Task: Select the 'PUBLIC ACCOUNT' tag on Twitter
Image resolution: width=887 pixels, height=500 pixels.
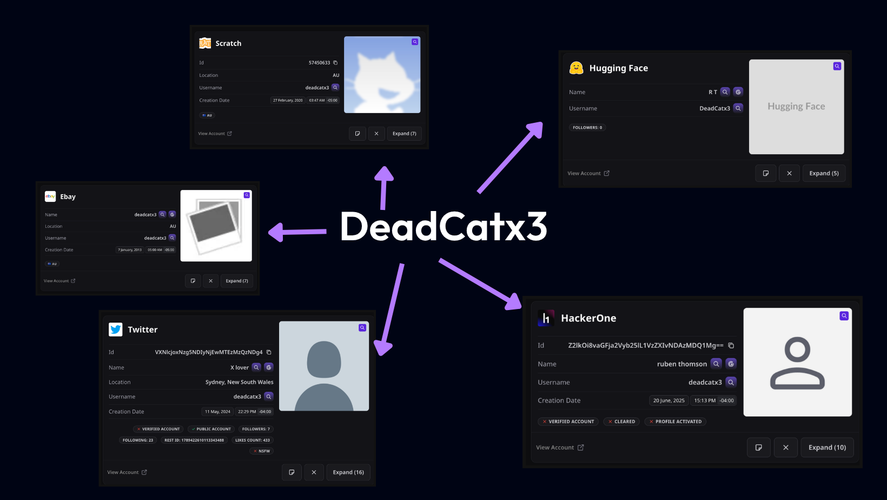Action: coord(211,429)
